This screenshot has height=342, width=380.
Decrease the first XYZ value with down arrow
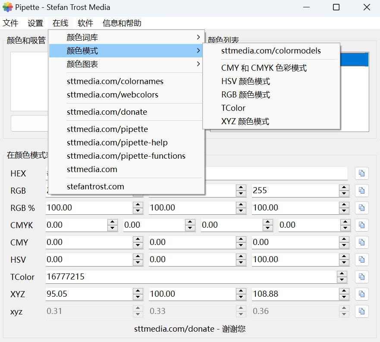(138, 297)
